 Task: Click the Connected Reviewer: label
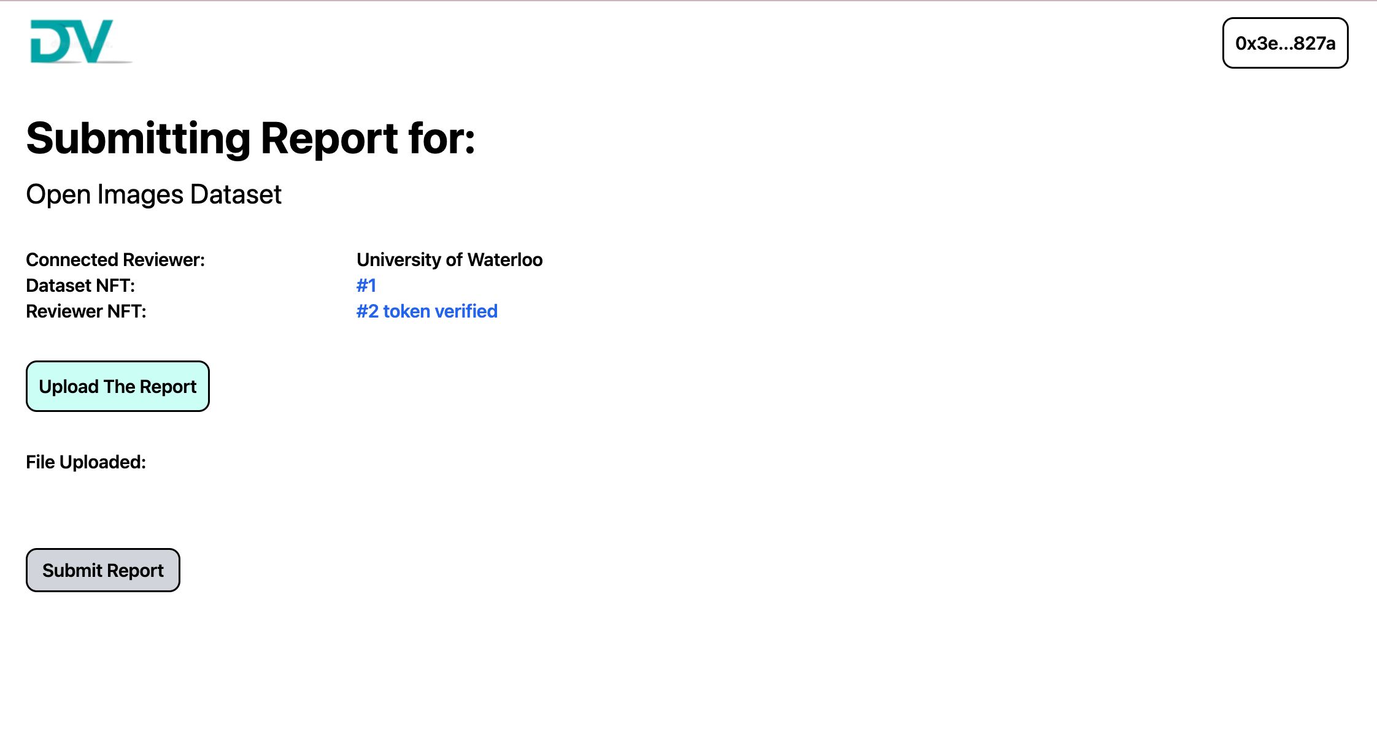click(x=115, y=259)
